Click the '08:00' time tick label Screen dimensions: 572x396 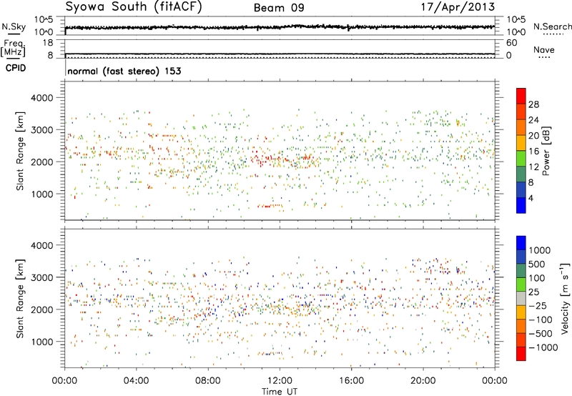pyautogui.click(x=207, y=381)
